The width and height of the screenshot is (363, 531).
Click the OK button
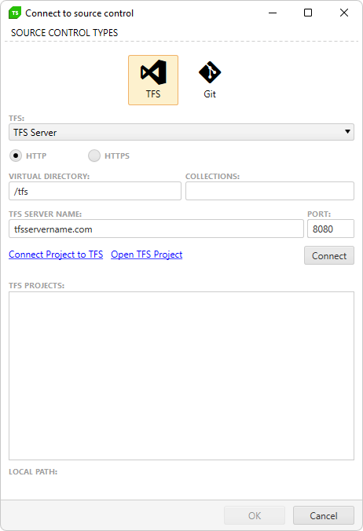coord(255,515)
